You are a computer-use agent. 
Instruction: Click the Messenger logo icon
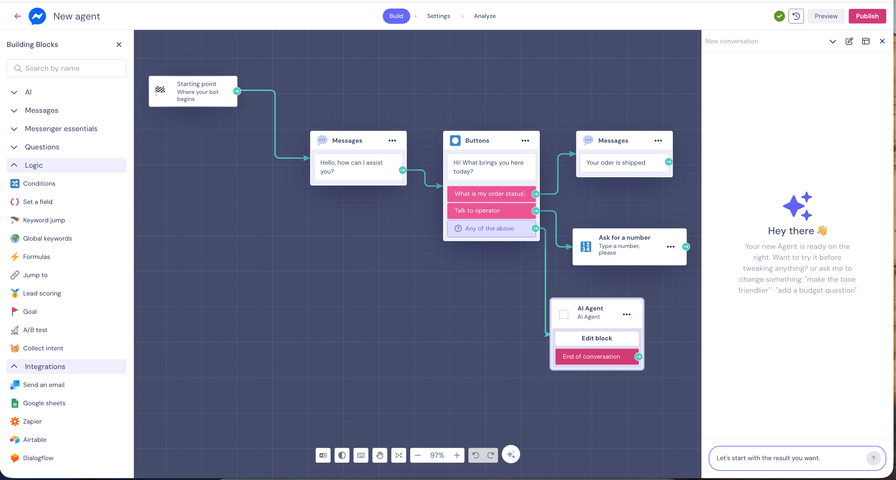(37, 16)
